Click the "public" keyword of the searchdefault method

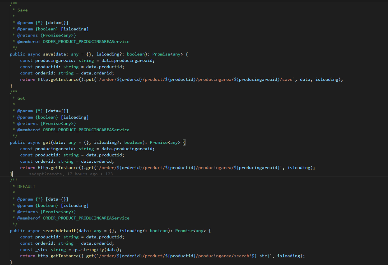18,231
